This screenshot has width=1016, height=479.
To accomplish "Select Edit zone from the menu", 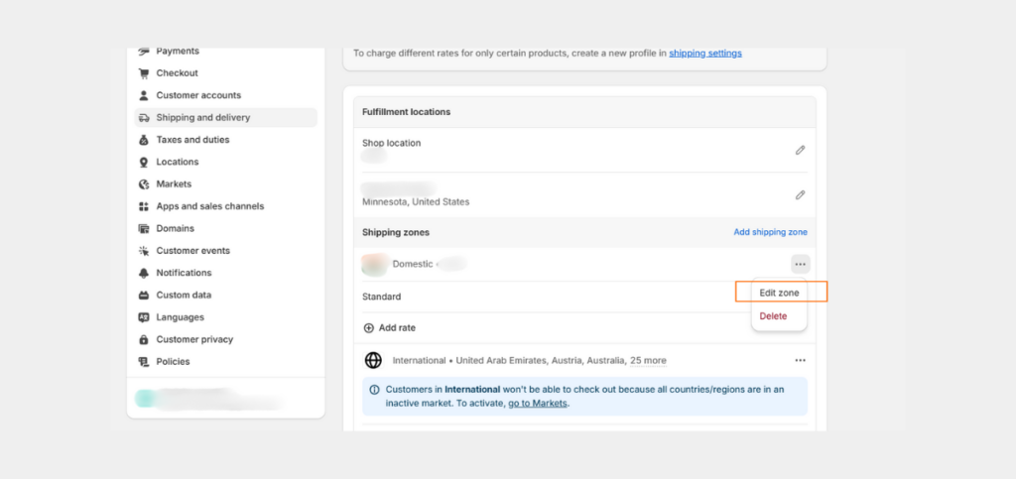I will point(780,293).
